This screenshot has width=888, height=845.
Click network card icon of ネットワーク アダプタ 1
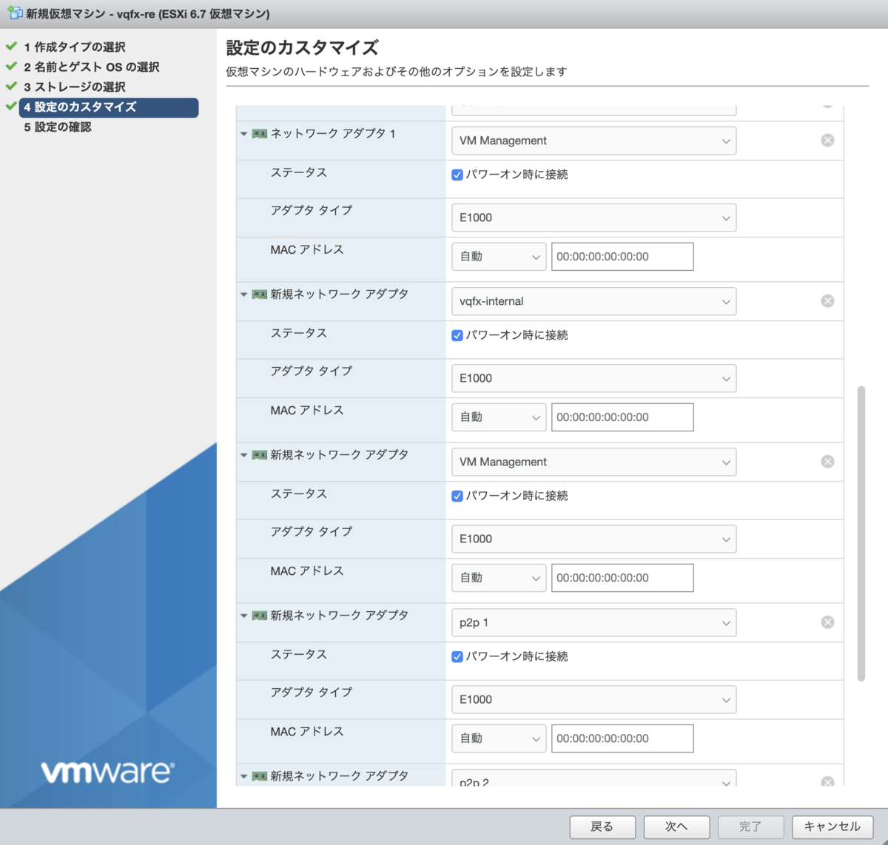(x=259, y=134)
